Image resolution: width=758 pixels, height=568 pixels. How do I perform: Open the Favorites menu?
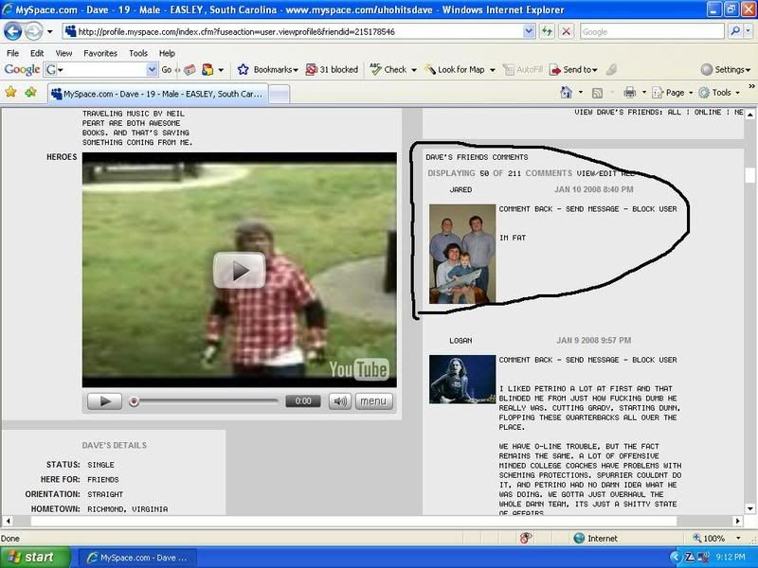click(x=100, y=53)
